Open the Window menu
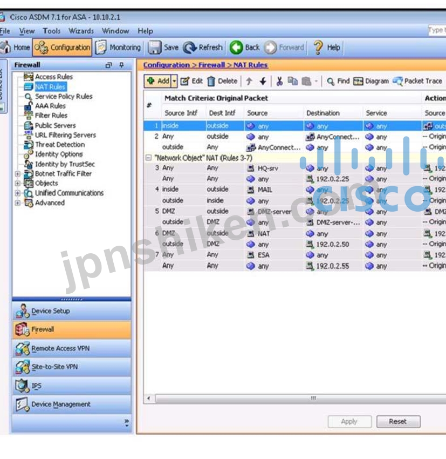 click(x=115, y=31)
